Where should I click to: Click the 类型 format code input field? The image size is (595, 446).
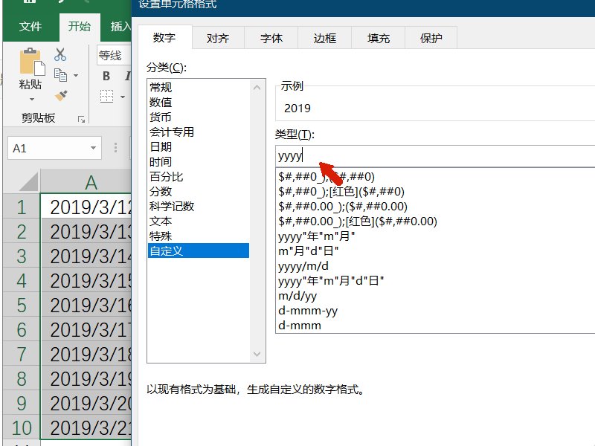[372, 155]
